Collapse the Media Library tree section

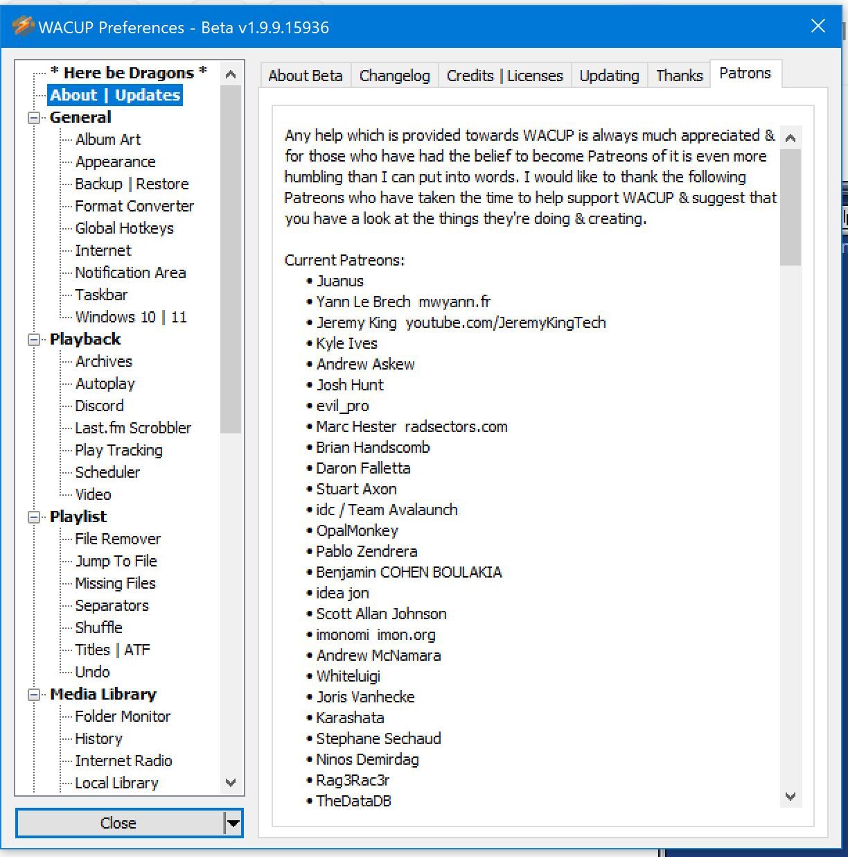click(x=33, y=695)
